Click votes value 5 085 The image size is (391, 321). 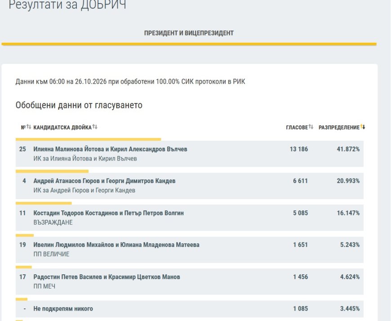pyautogui.click(x=301, y=213)
